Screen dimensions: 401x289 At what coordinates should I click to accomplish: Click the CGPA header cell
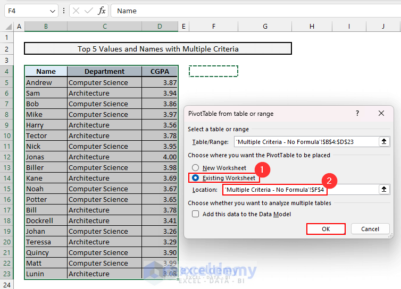pyautogui.click(x=160, y=71)
